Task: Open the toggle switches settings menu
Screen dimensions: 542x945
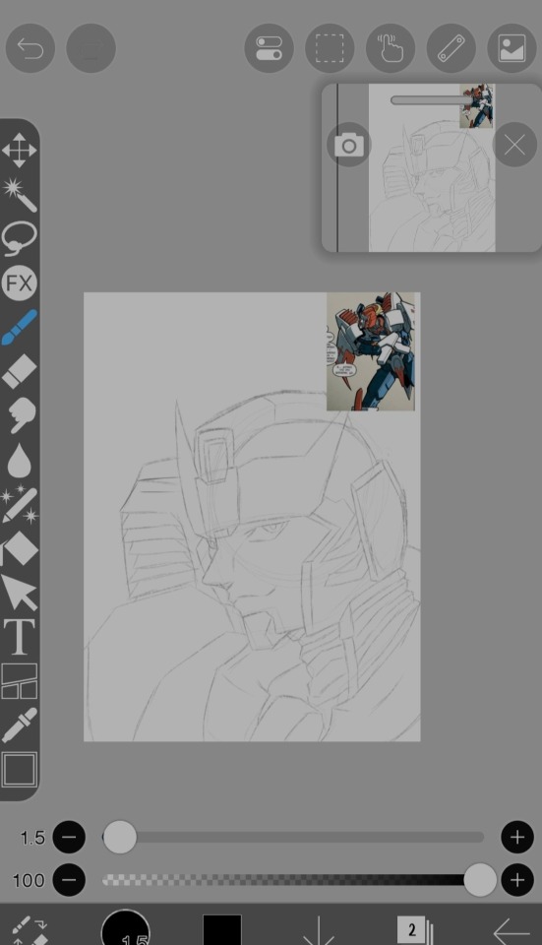Action: point(269,48)
